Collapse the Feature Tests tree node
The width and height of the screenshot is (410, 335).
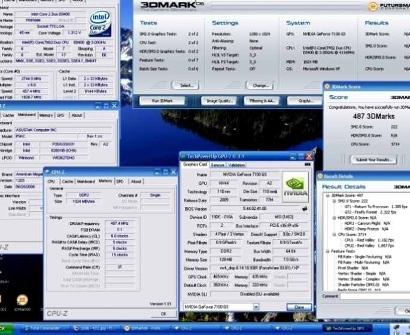tap(327, 251)
